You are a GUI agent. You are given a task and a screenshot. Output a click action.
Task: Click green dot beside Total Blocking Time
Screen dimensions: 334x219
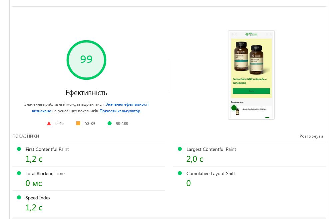(x=19, y=173)
